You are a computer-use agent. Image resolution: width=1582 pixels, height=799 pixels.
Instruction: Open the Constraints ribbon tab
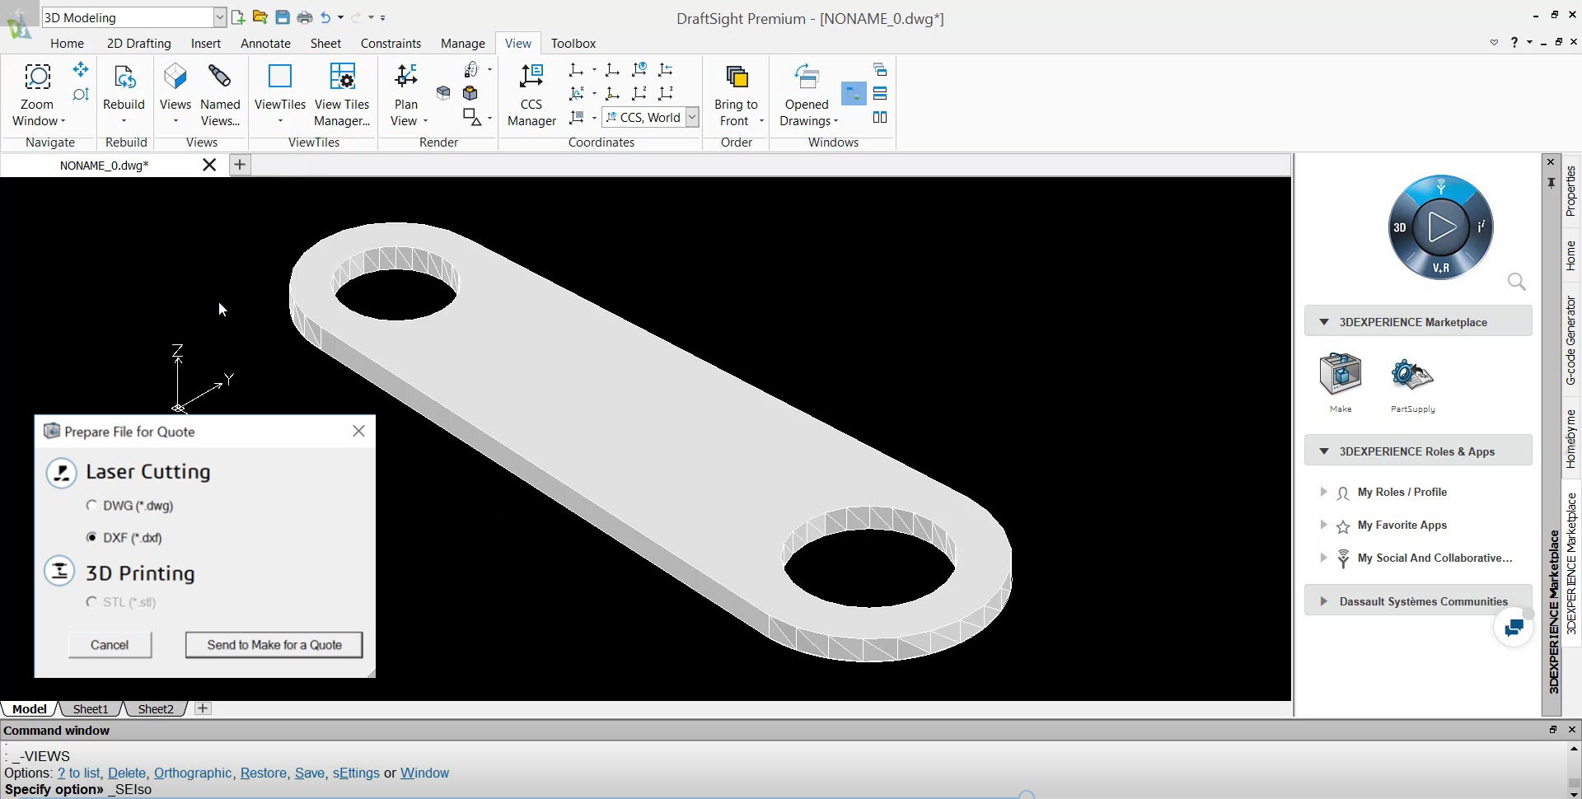point(391,43)
